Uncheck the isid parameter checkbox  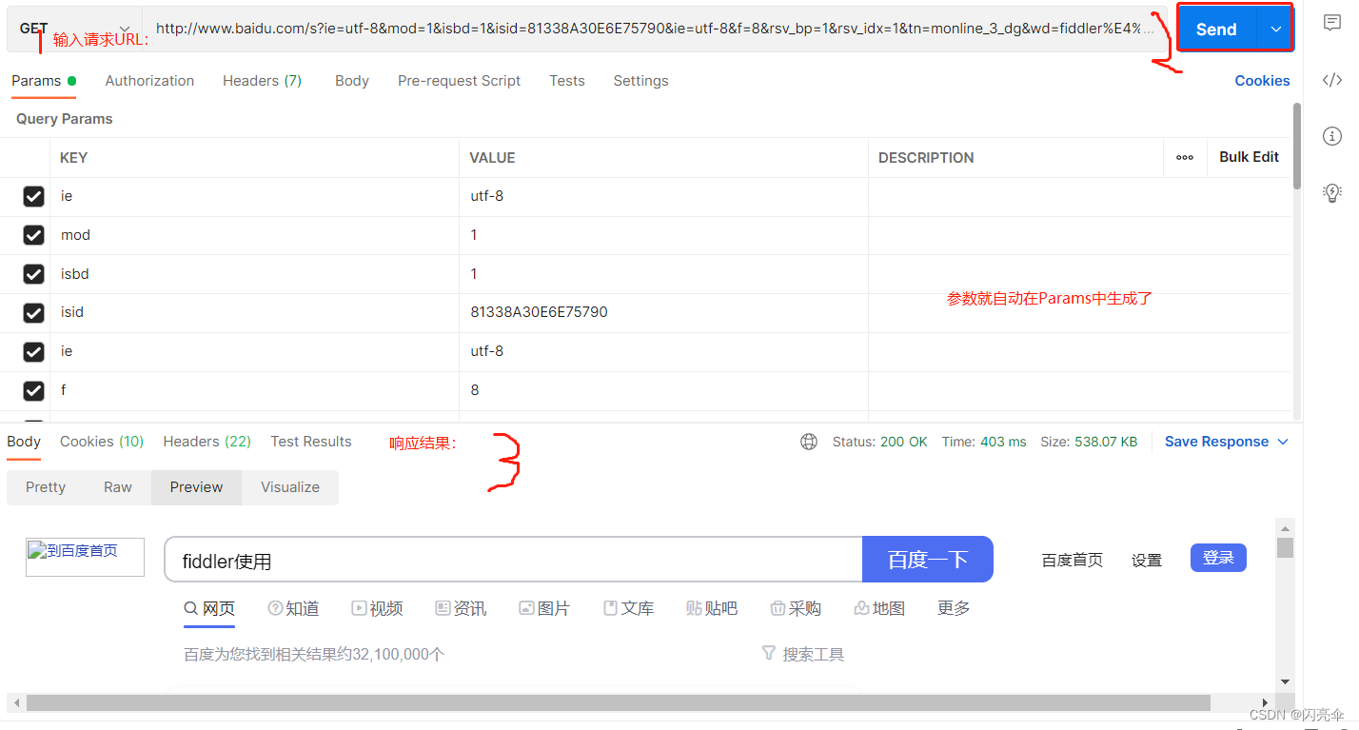tap(33, 312)
